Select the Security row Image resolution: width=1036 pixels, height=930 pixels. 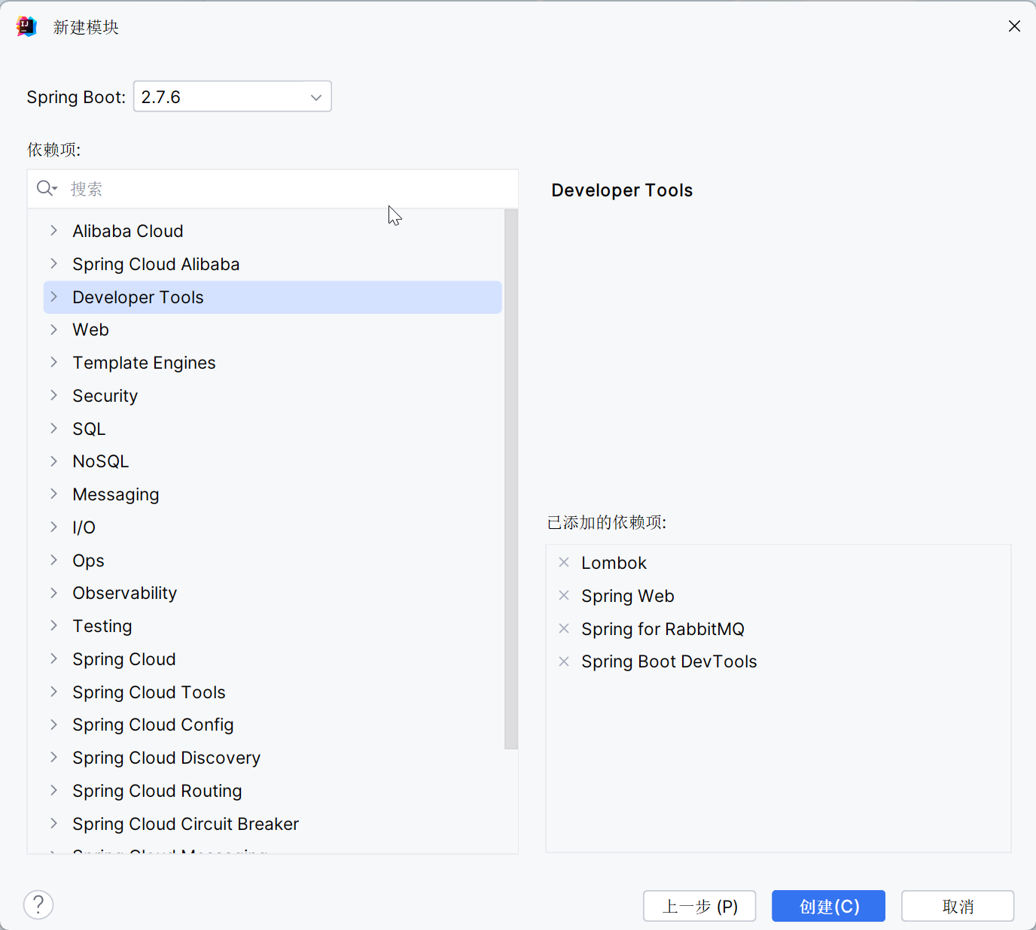tap(273, 396)
